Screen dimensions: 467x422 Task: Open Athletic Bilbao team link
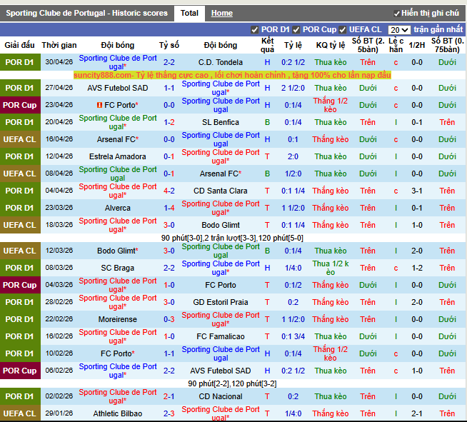tap(118, 413)
